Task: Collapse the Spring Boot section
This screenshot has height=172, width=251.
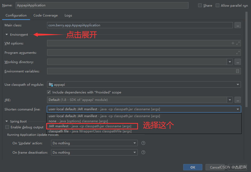Action: tap(7, 121)
